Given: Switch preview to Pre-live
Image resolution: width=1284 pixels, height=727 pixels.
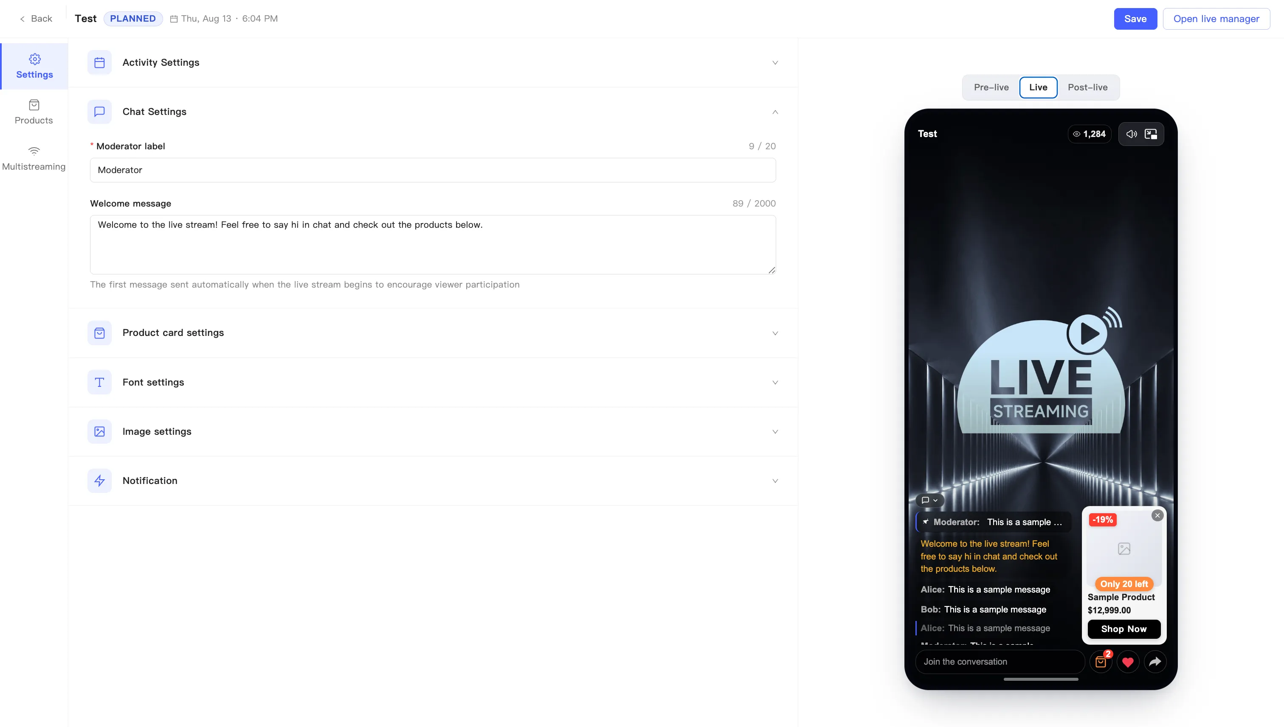Looking at the screenshot, I should tap(991, 87).
